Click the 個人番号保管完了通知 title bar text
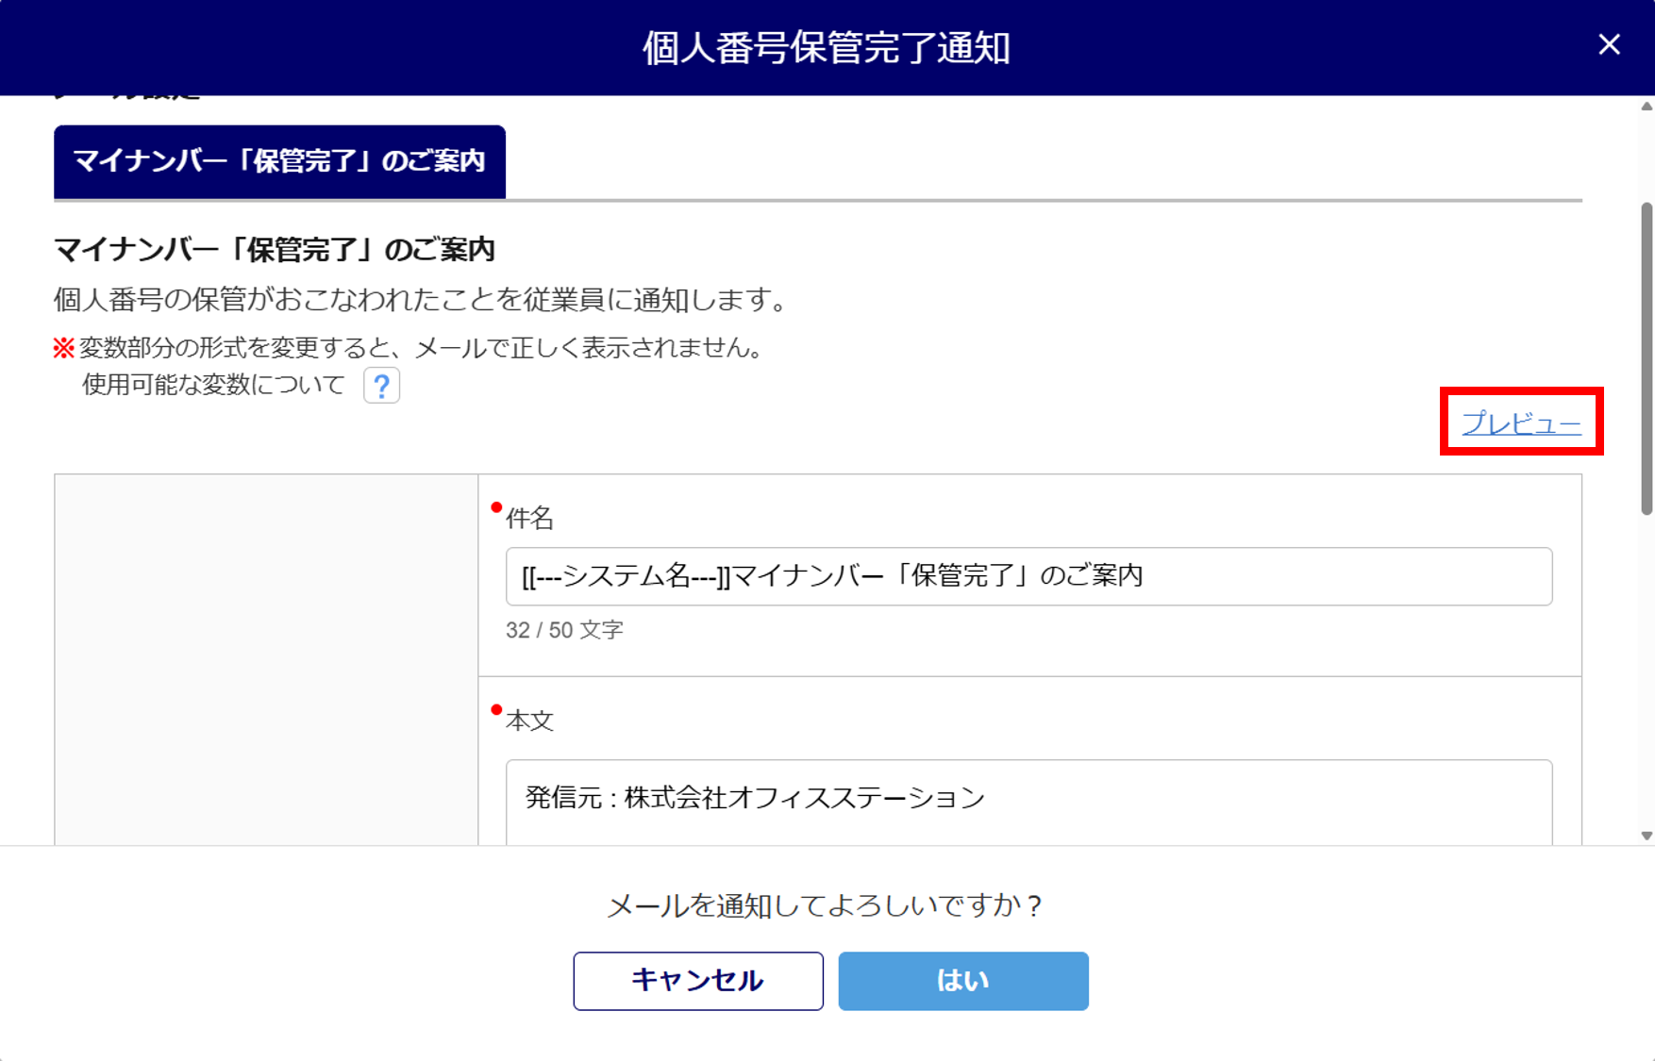Viewport: 1655px width, 1061px height. (x=827, y=47)
